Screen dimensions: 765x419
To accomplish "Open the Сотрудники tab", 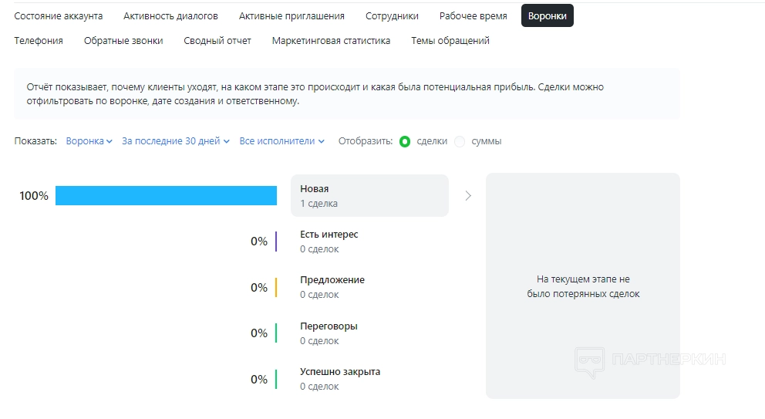I will (x=392, y=15).
